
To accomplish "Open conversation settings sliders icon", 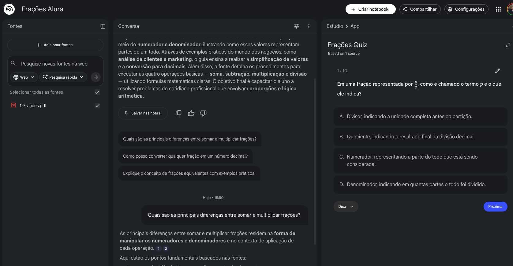I will [297, 26].
